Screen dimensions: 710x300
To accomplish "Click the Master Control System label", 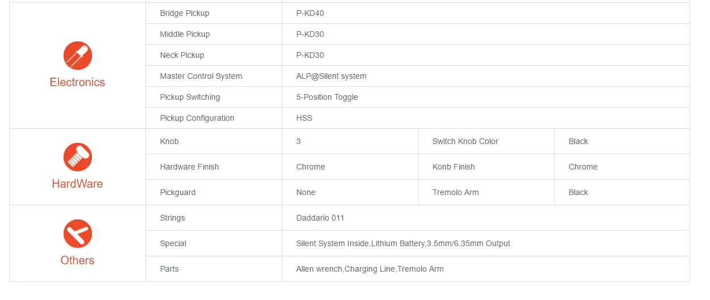I will pyautogui.click(x=201, y=76).
